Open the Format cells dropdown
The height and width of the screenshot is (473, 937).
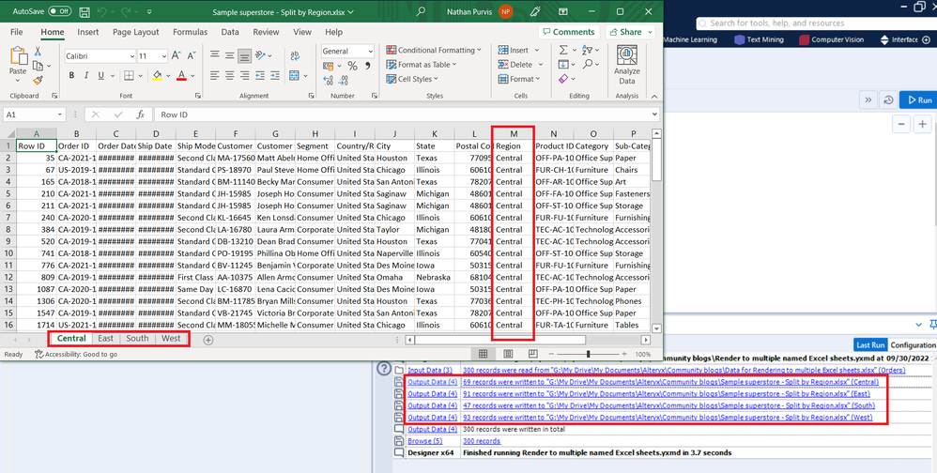tap(519, 79)
